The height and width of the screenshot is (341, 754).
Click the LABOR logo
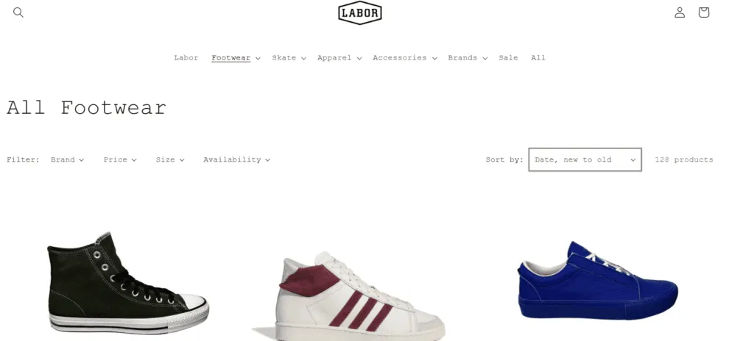tap(360, 12)
